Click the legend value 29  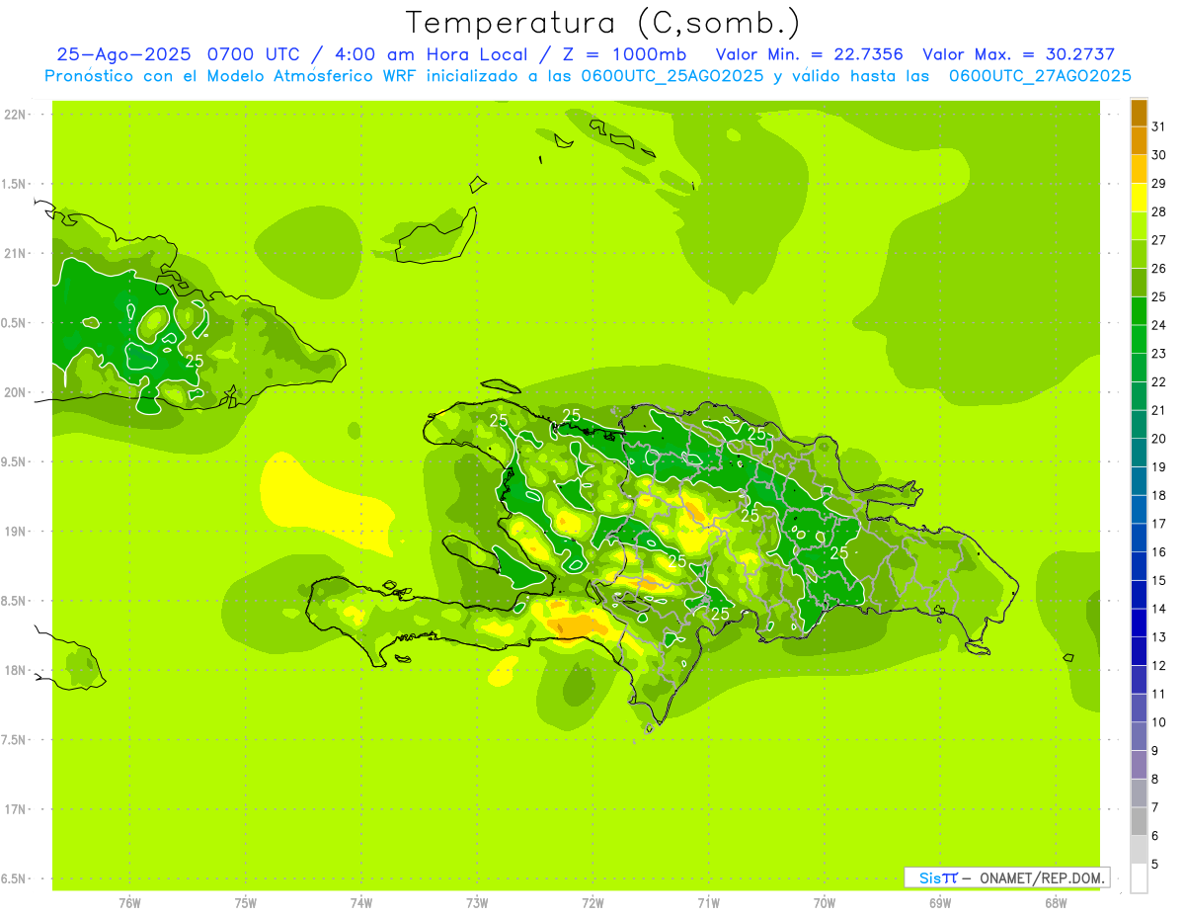[1159, 183]
